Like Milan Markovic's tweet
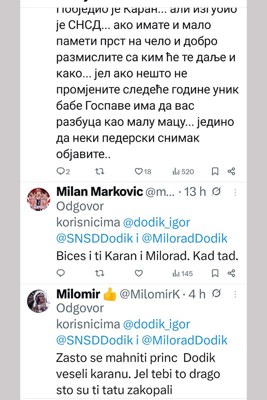267x400 pixels. (x=138, y=273)
